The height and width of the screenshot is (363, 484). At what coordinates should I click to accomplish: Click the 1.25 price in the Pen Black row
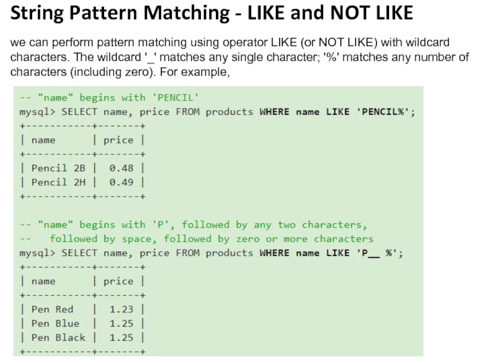pyautogui.click(x=121, y=338)
